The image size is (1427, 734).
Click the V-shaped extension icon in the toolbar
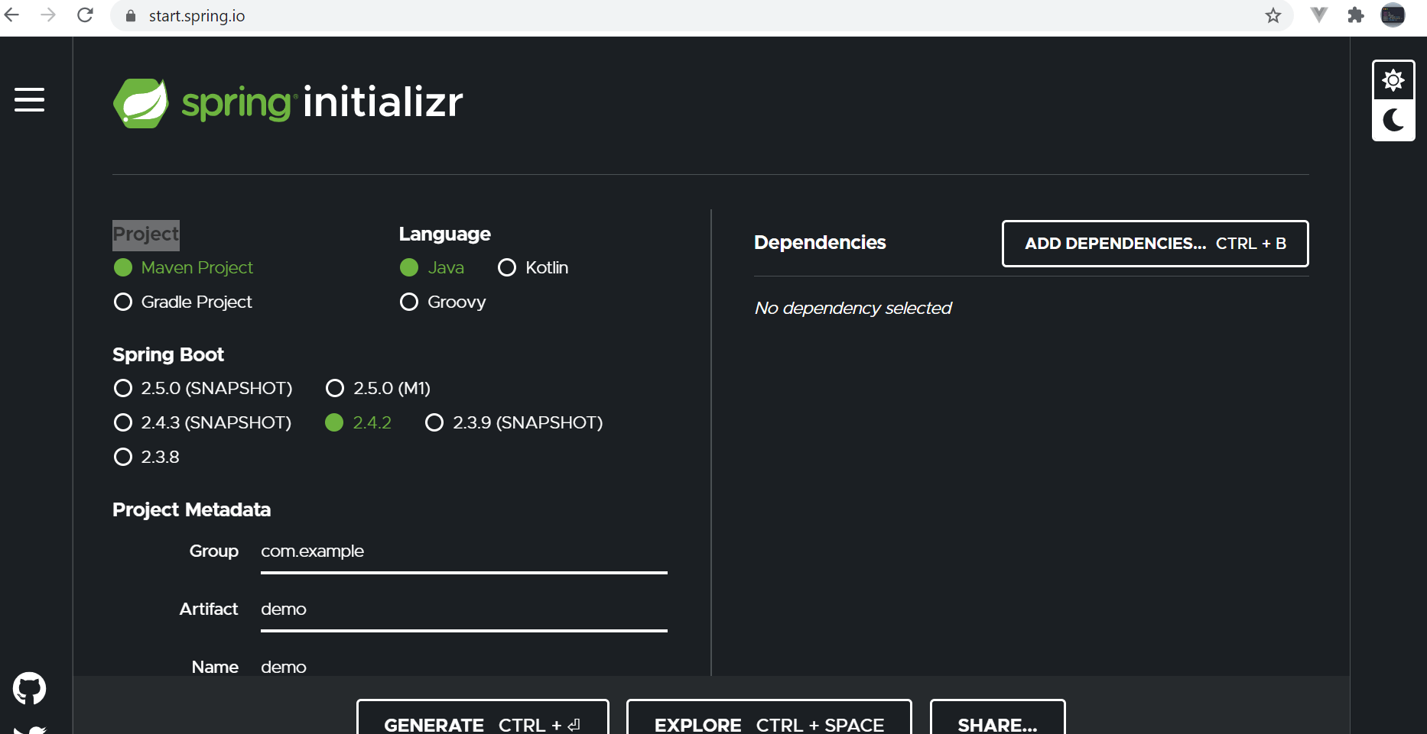(1318, 15)
